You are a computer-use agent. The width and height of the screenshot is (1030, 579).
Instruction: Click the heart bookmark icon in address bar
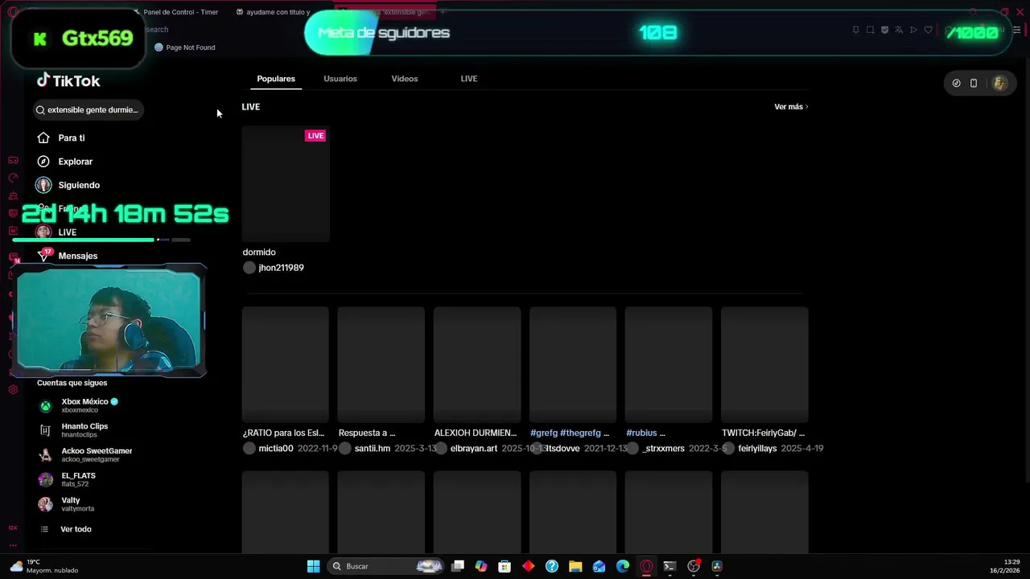928,30
